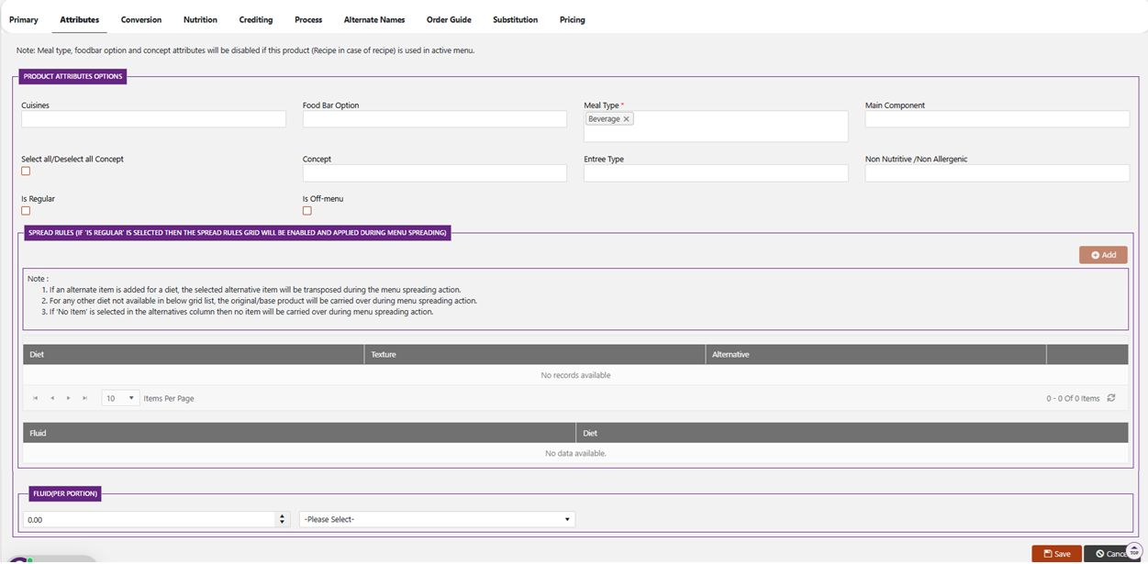
Task: Open the -Please Select- fluid unit dropdown
Action: point(437,519)
